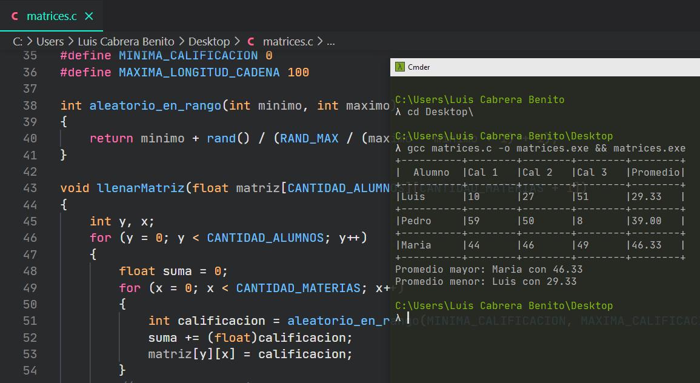The image size is (700, 383).
Task: Open the matrices.c breadcrumb segment
Action: 287,42
